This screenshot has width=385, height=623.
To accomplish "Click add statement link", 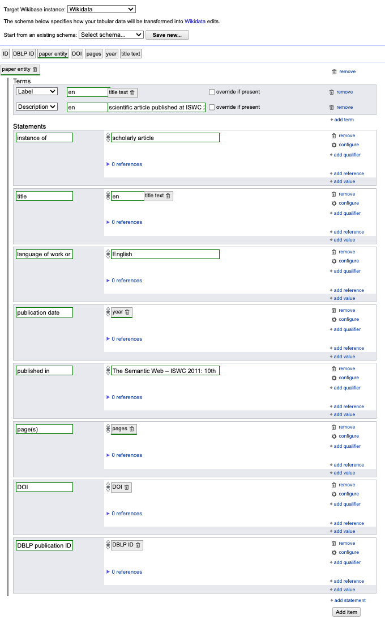I will pos(349,600).
